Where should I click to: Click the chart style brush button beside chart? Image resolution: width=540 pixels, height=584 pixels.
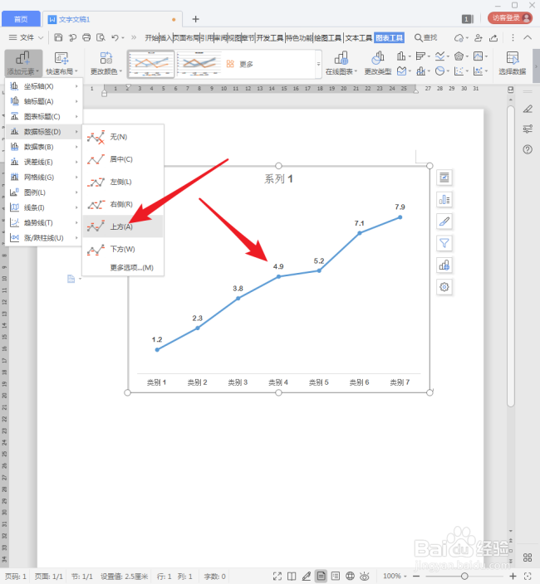(x=444, y=221)
